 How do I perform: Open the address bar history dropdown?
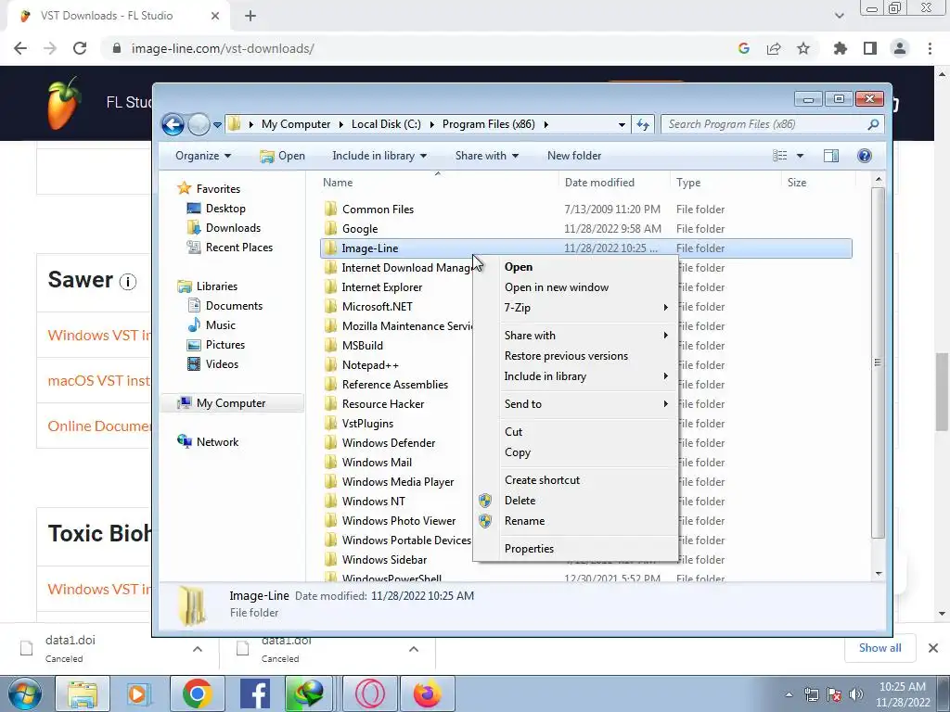pyautogui.click(x=622, y=125)
